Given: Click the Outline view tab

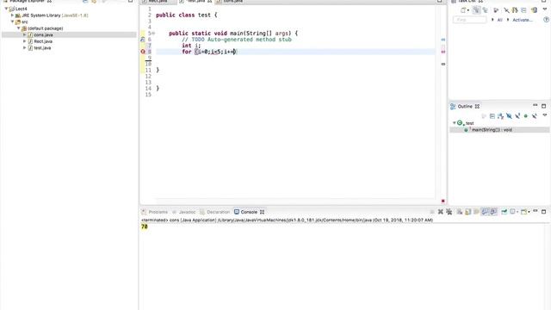Looking at the screenshot, I should pyautogui.click(x=465, y=106).
